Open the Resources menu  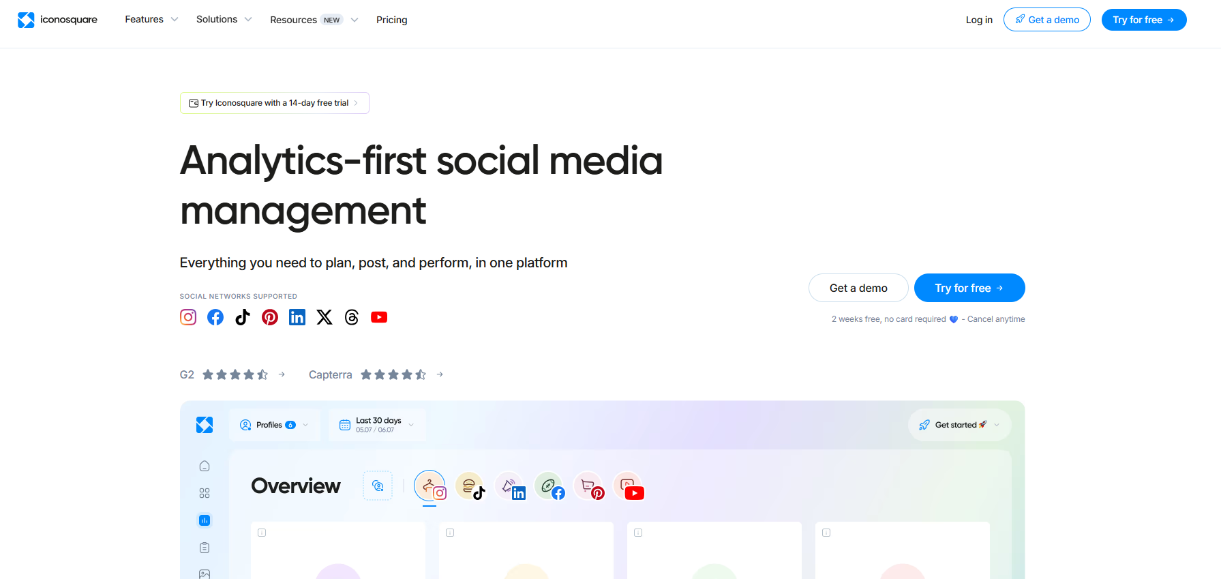314,20
